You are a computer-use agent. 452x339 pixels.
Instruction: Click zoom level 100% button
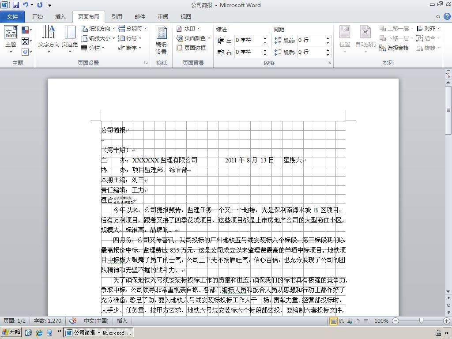click(x=381, y=321)
